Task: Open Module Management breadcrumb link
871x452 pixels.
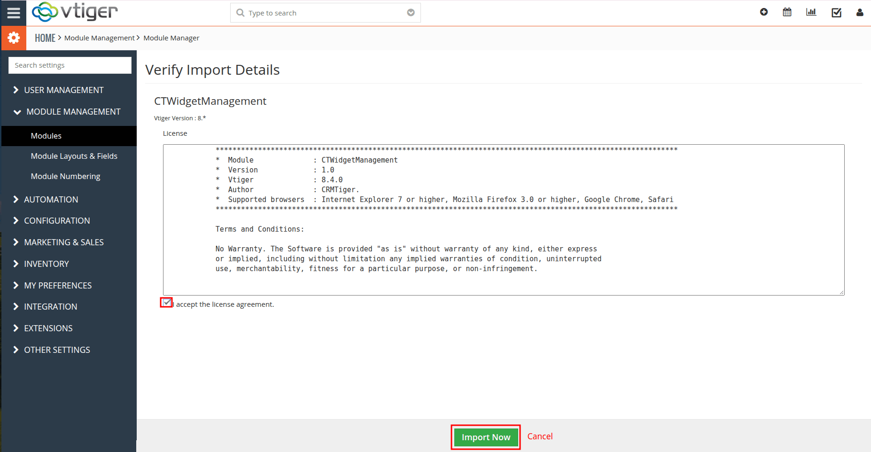Action: point(100,38)
